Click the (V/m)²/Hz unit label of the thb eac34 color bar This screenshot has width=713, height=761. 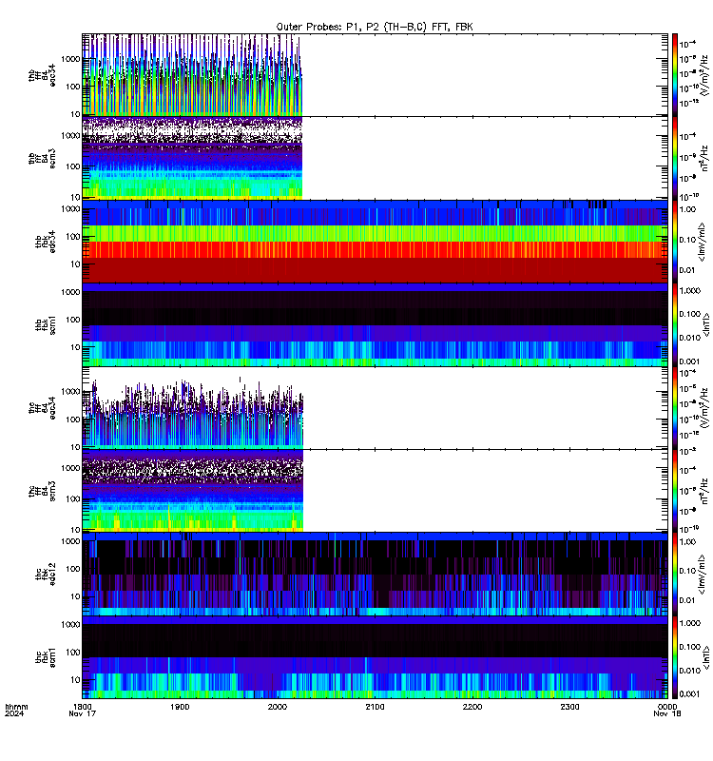pos(705,74)
